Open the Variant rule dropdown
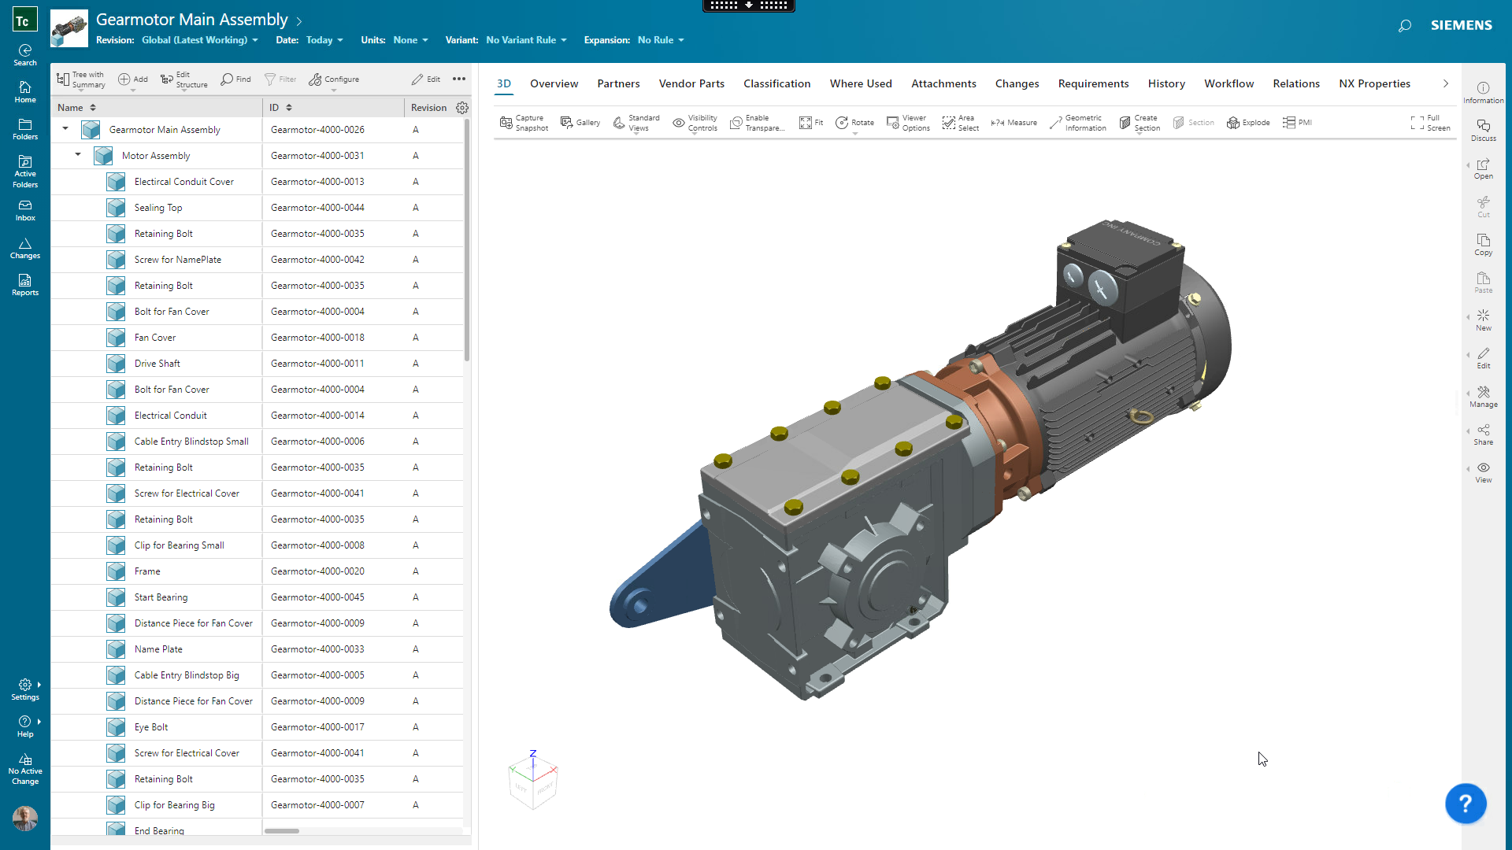Screen dimensions: 1512x850 (526, 40)
